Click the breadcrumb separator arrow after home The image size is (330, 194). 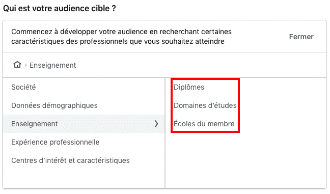(25, 65)
